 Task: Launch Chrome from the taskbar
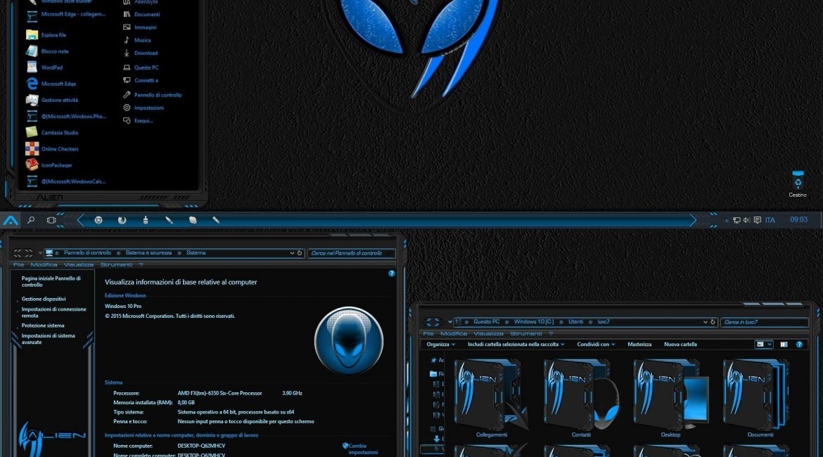[x=98, y=220]
